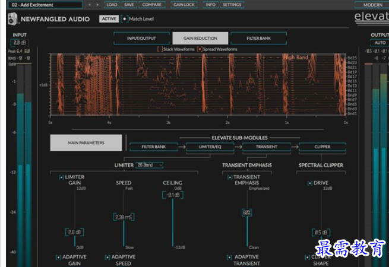Click the gain reduction waveform display

pos(198,84)
